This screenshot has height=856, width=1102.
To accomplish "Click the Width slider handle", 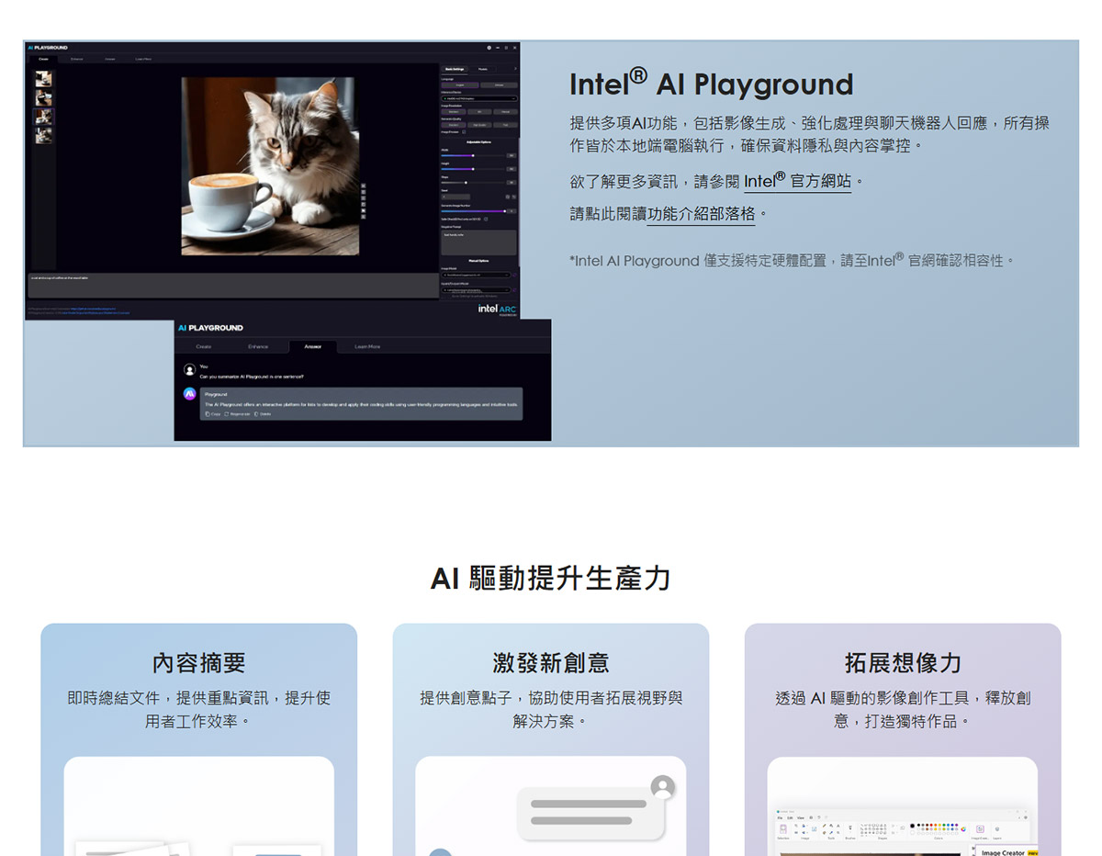I will click(x=473, y=155).
